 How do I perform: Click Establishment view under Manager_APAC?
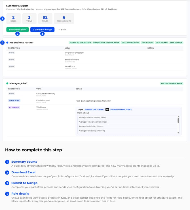43,100
